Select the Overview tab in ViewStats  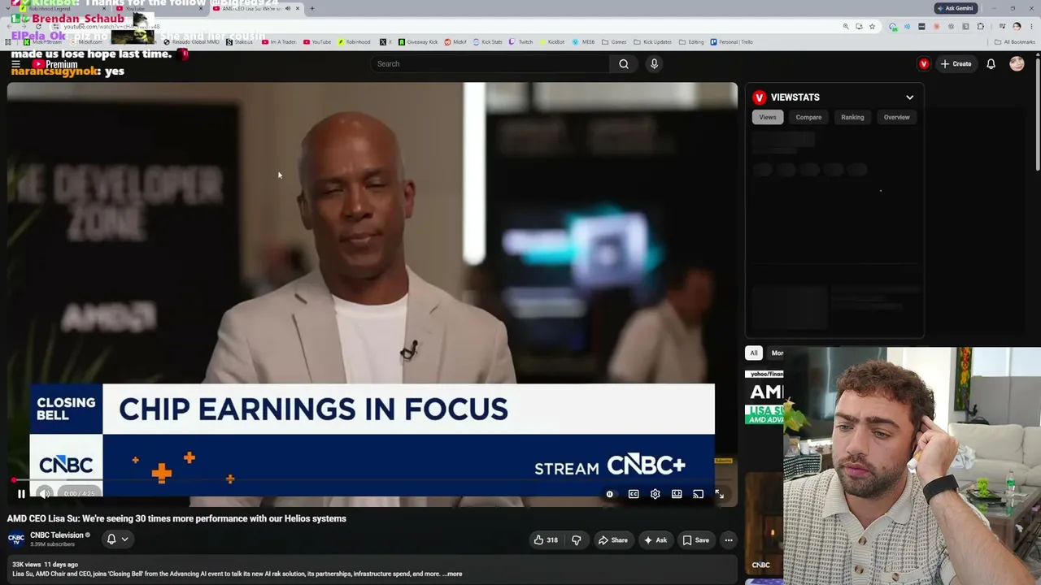click(896, 117)
